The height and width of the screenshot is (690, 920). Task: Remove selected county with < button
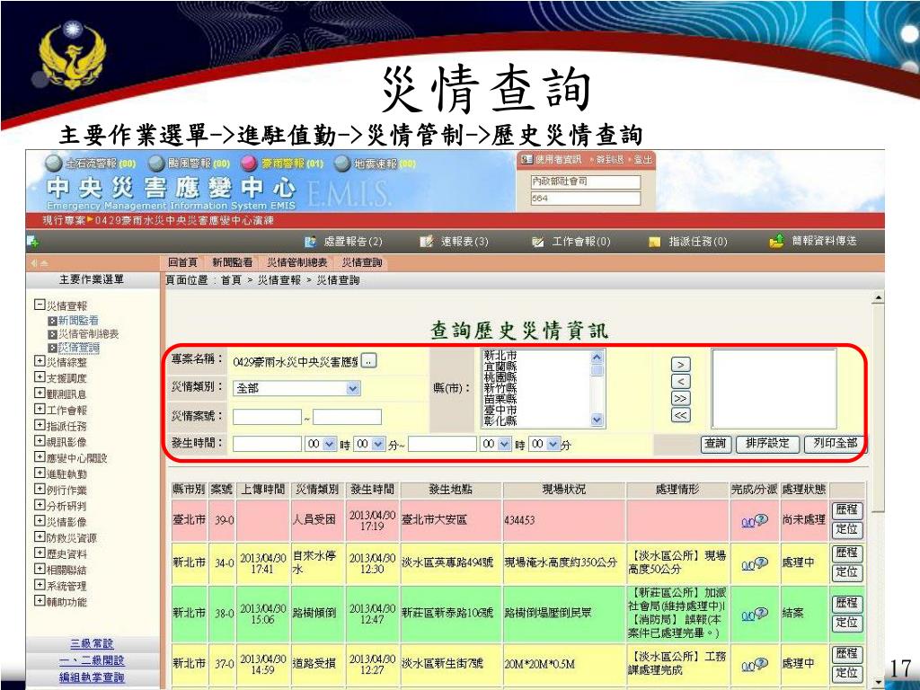(x=681, y=381)
